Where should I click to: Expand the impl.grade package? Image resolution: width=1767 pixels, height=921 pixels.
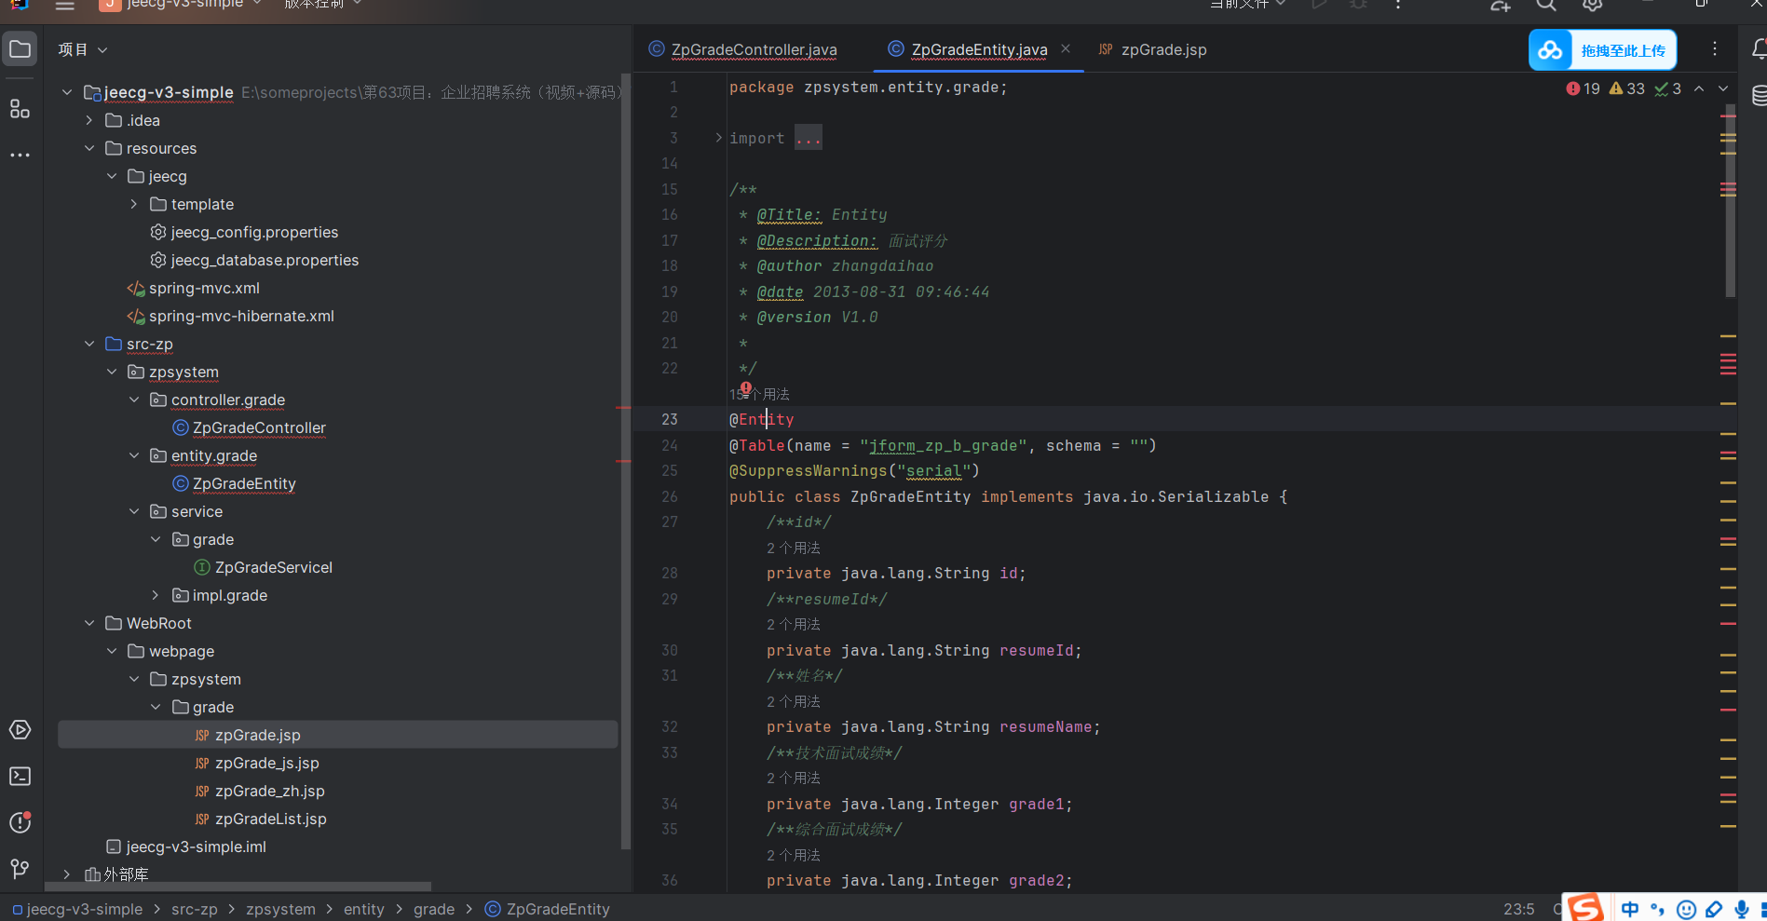click(156, 595)
